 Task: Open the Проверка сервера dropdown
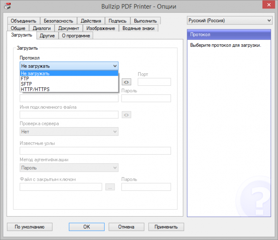tap(69, 132)
